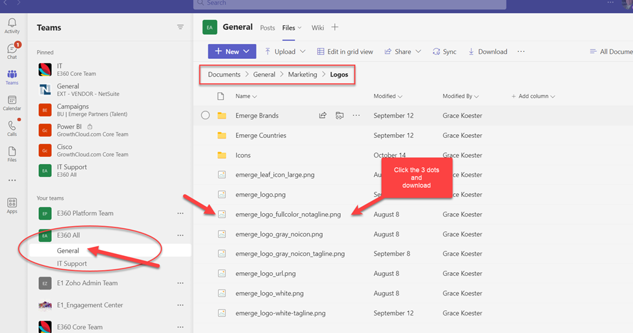
Task: Click image icon for emerge_logo_fullcolor_notagline.png
Action: [221, 214]
